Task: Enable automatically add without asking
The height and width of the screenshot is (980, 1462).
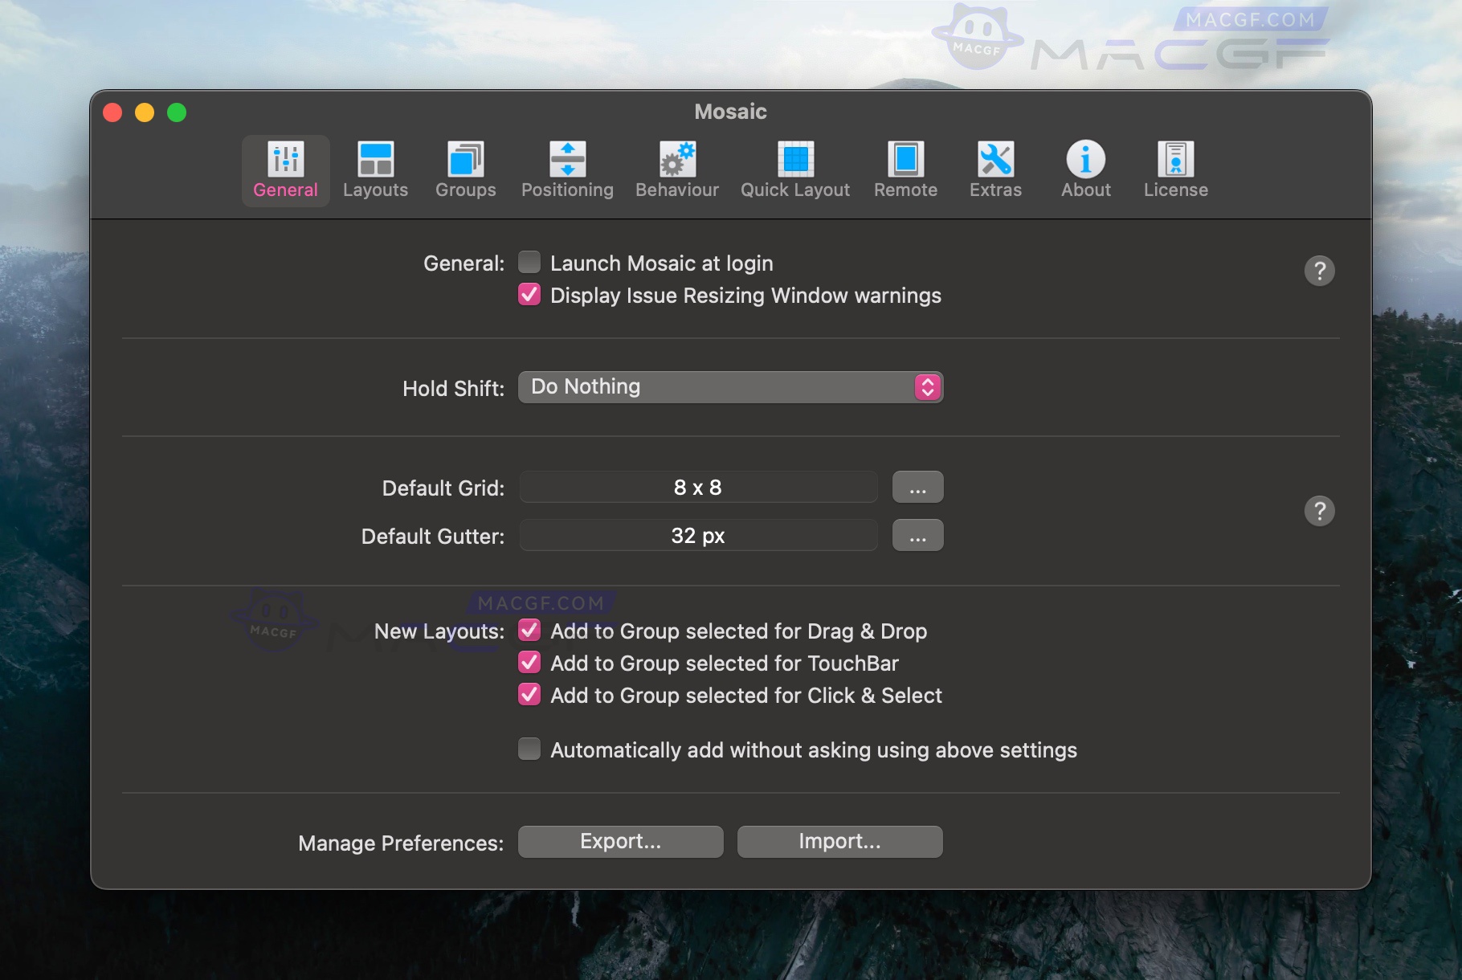Action: 529,749
